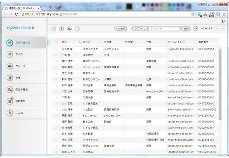
Task: Click the green padlock security icon
Action: 23,14
